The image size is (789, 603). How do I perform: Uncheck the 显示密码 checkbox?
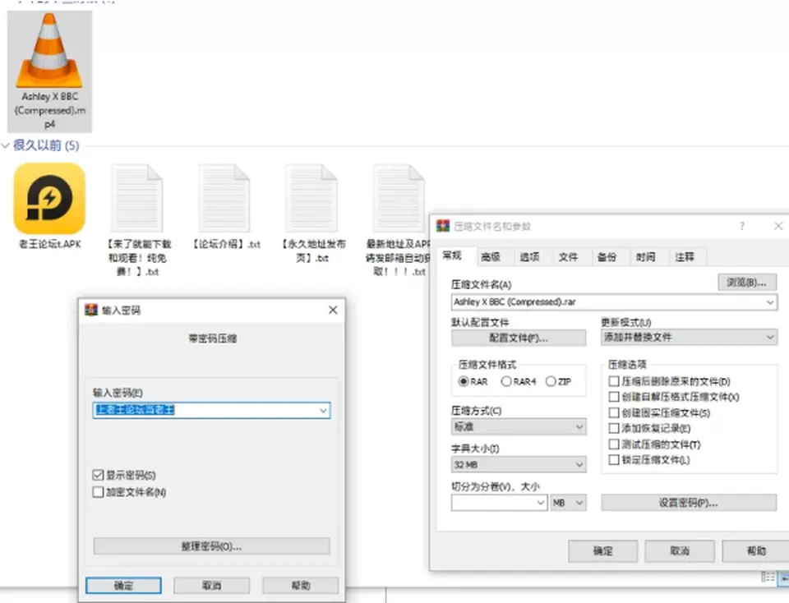[98, 476]
